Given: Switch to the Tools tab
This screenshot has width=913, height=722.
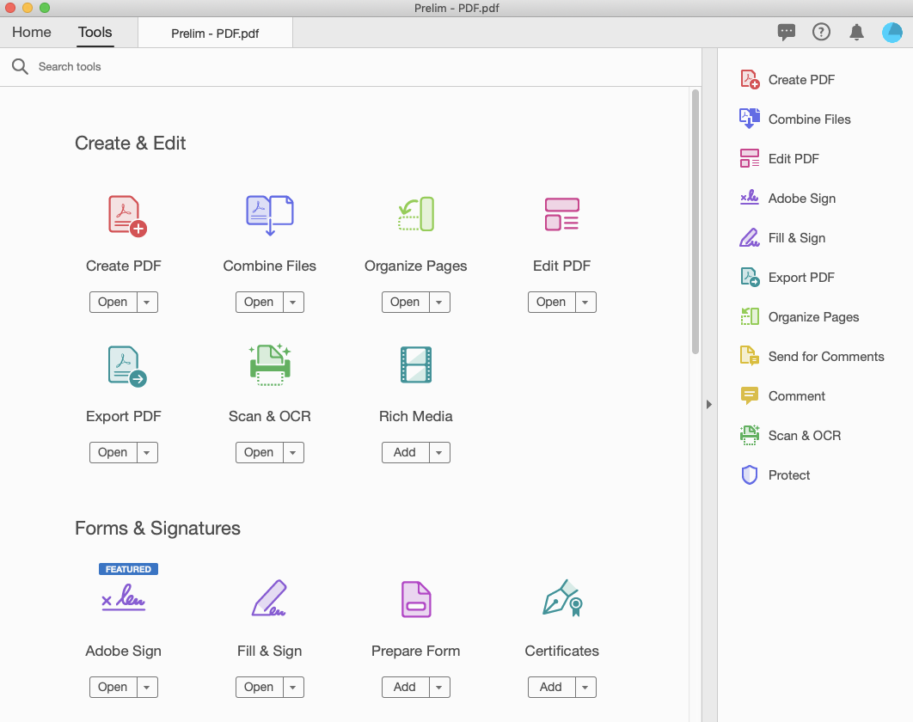Looking at the screenshot, I should (95, 32).
